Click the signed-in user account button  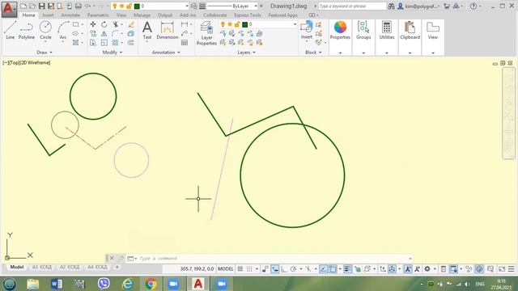(418, 6)
